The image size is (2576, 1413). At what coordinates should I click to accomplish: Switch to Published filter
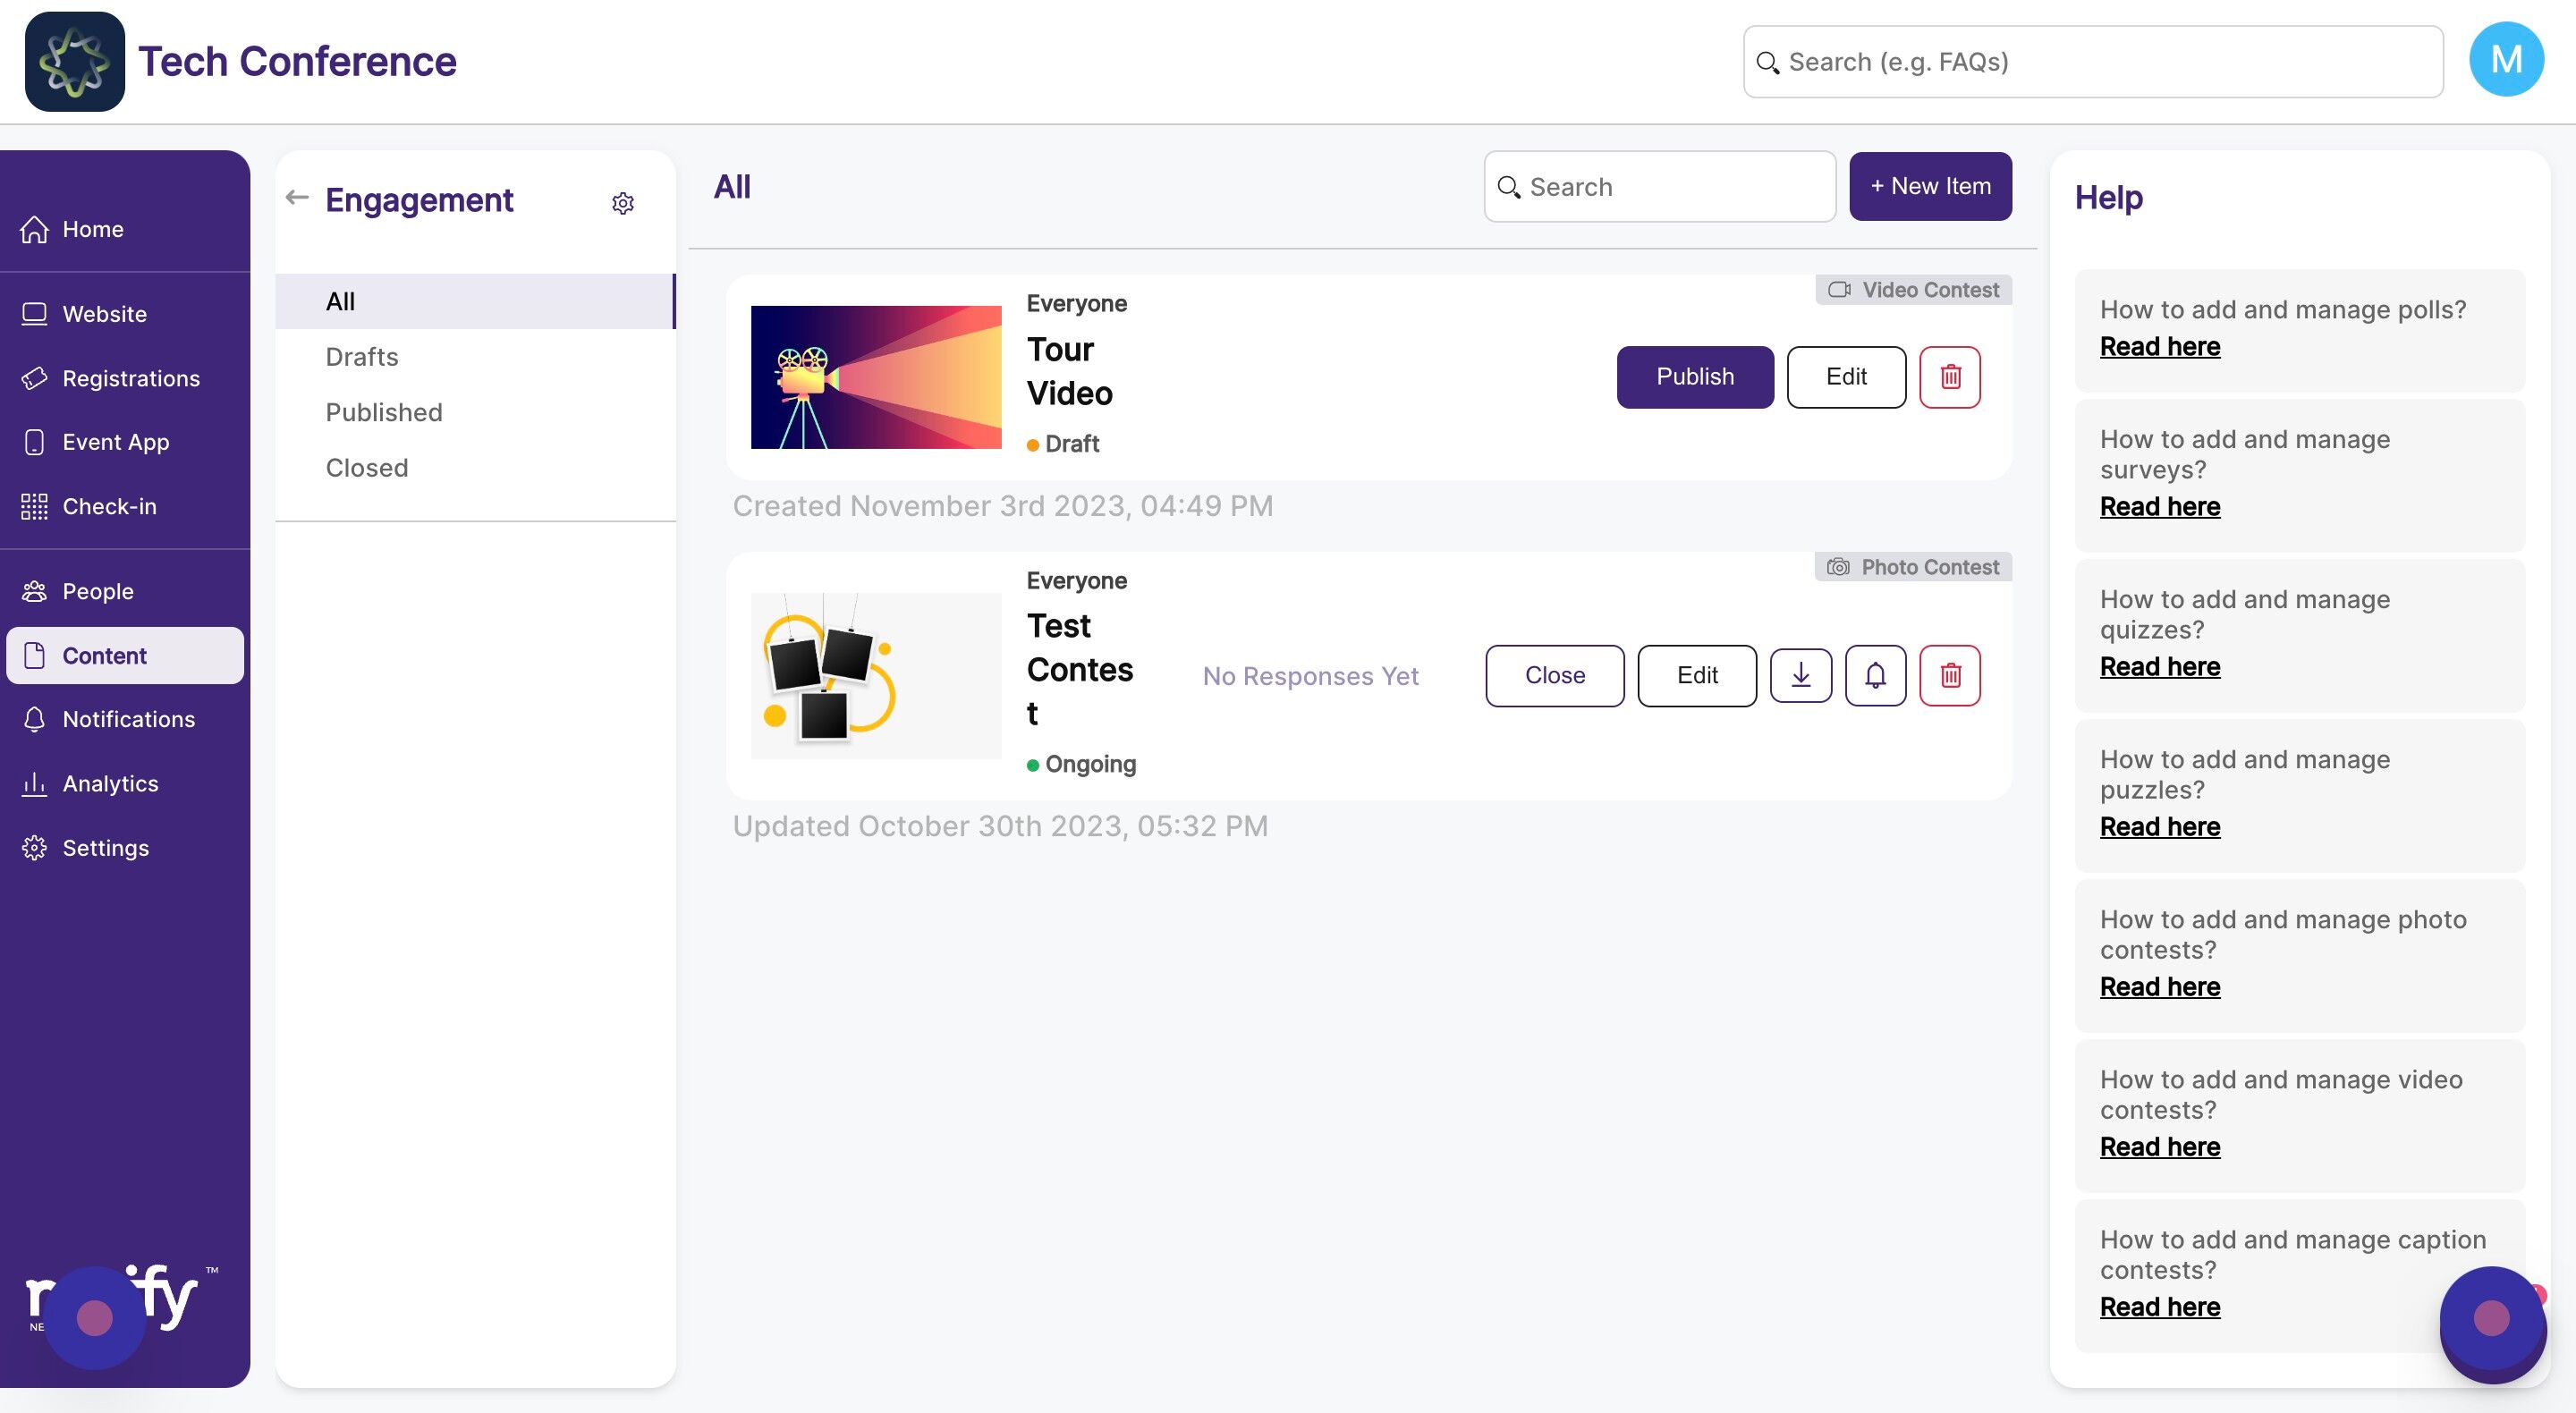pos(383,412)
